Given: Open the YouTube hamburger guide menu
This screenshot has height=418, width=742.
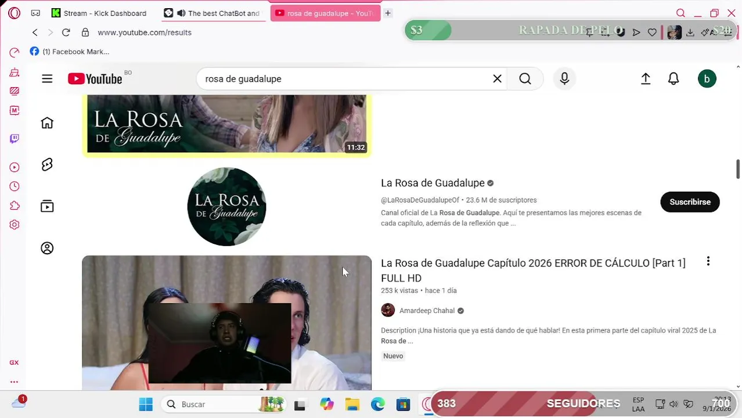Looking at the screenshot, I should click(x=47, y=79).
